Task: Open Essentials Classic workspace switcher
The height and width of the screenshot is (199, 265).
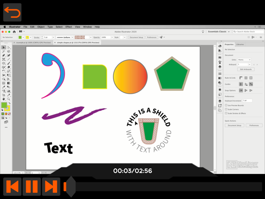Action: click(x=219, y=32)
